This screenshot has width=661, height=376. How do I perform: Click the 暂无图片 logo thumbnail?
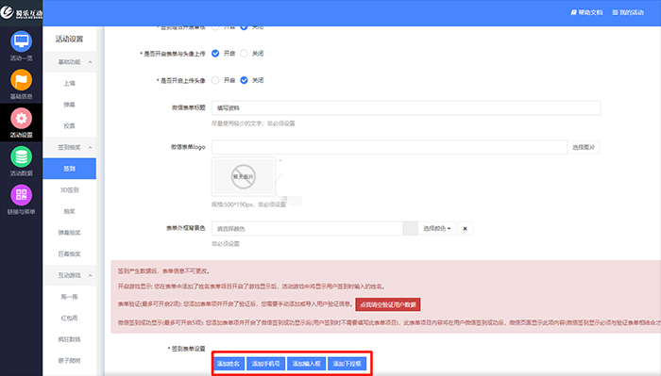(x=244, y=176)
